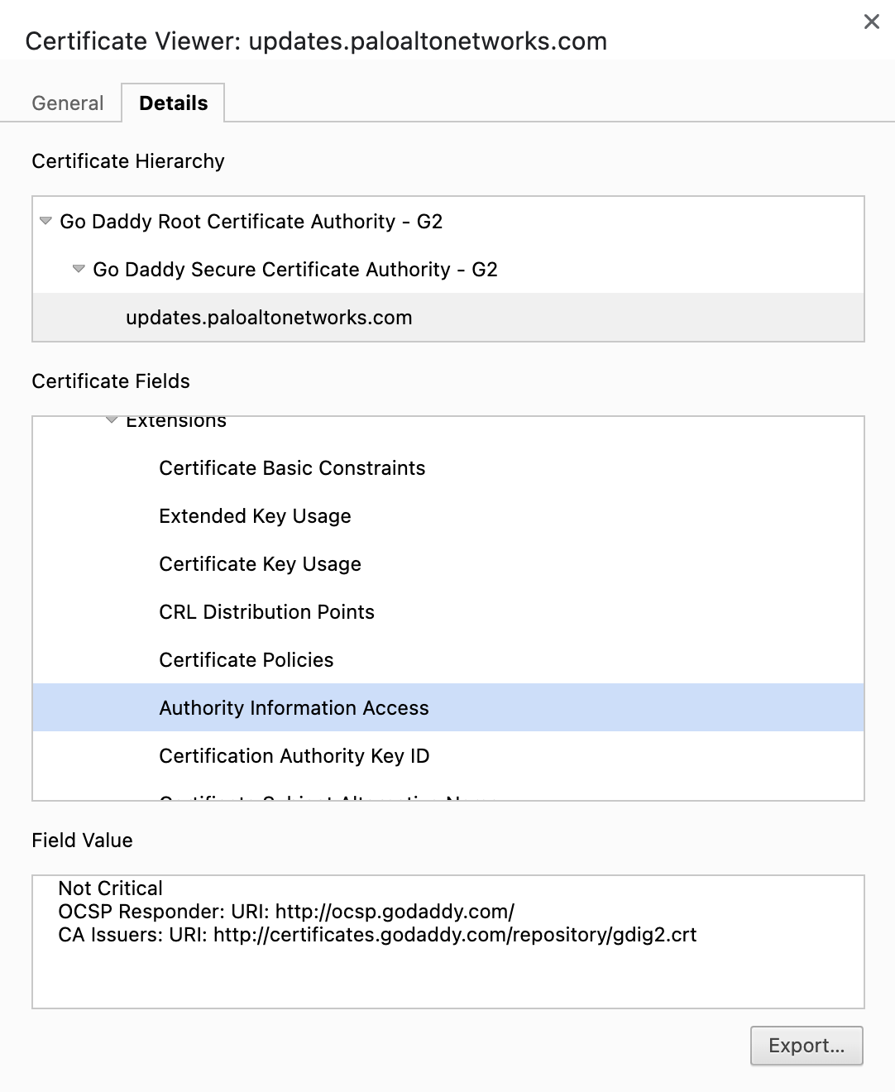Select Go Daddy Secure Certificate Authority entry

(295, 269)
